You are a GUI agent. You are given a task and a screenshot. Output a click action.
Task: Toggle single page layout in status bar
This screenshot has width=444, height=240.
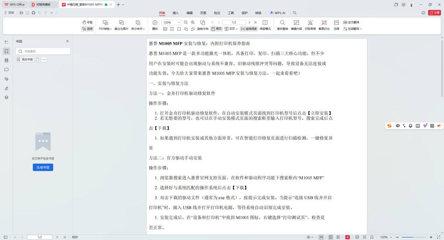click(x=330, y=237)
